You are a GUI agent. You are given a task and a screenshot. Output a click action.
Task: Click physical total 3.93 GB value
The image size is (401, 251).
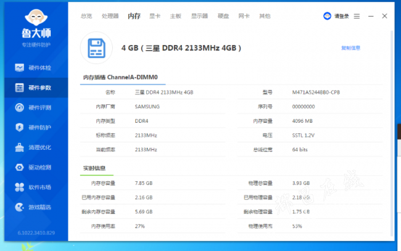coord(301,183)
